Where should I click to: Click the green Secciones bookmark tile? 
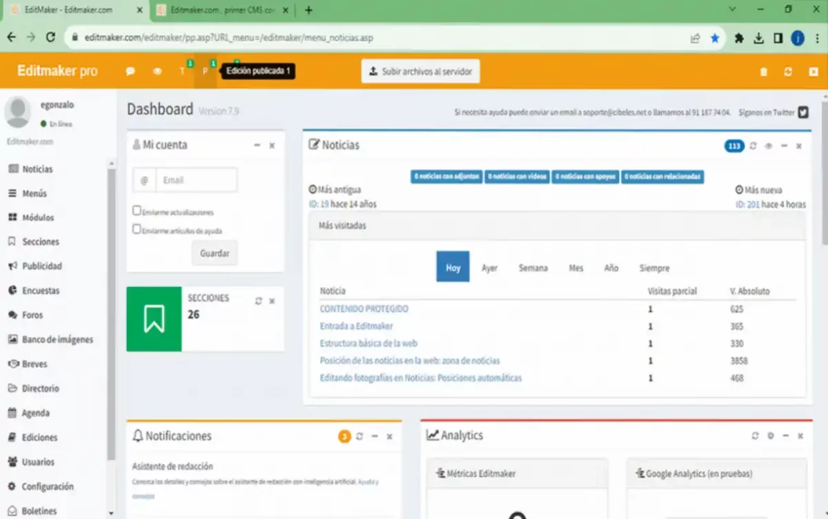[x=154, y=319]
